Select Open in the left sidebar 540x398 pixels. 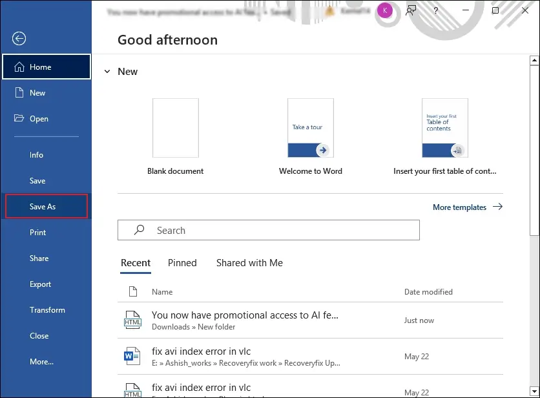(x=46, y=118)
